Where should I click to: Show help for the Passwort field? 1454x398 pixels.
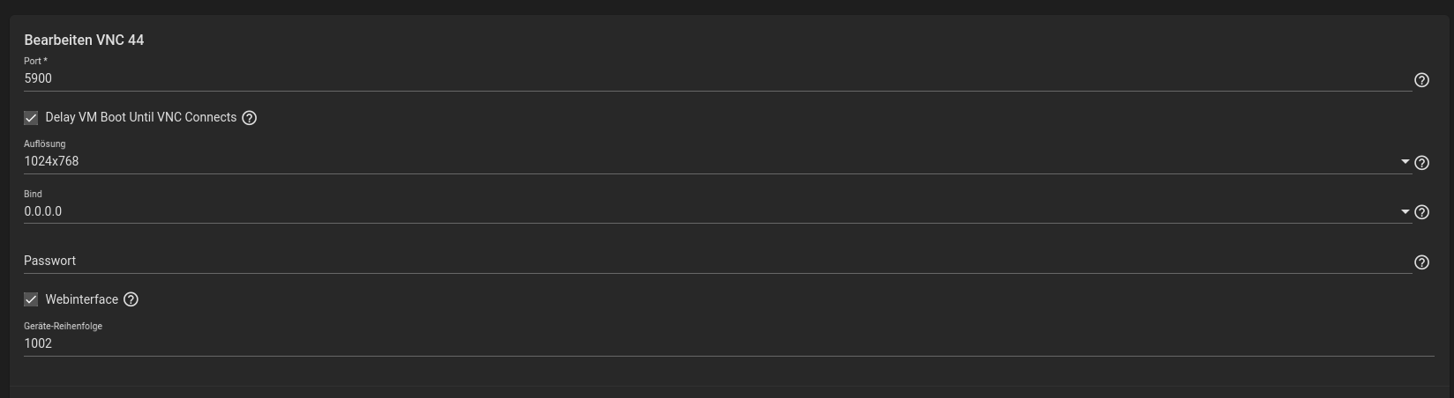(x=1421, y=262)
